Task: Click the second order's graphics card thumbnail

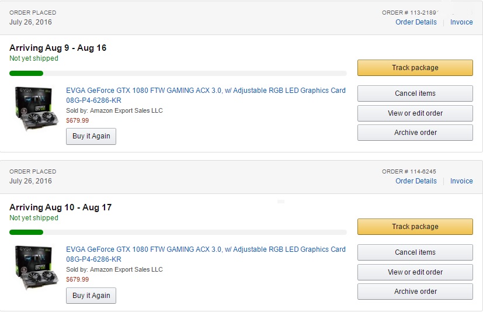Action: click(36, 268)
